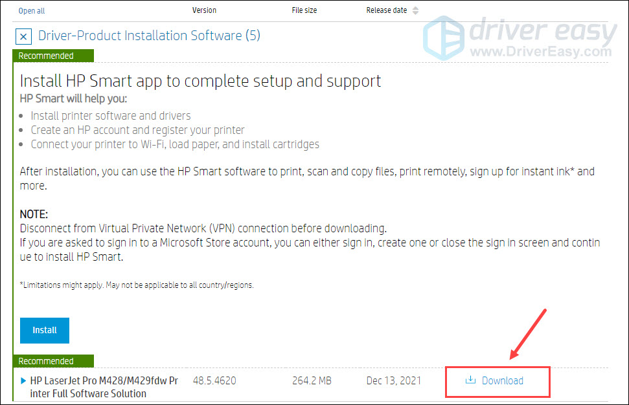Expand the HP LaserJet Pro triangle arrow
629x405 pixels.
pyautogui.click(x=24, y=381)
